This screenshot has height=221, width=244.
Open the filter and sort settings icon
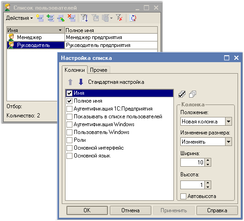[x=84, y=18]
